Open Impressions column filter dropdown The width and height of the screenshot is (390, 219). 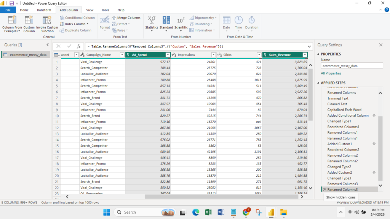(213, 55)
